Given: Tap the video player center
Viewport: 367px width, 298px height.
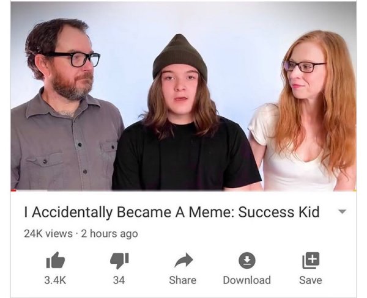Looking at the screenshot, I should coord(183,96).
